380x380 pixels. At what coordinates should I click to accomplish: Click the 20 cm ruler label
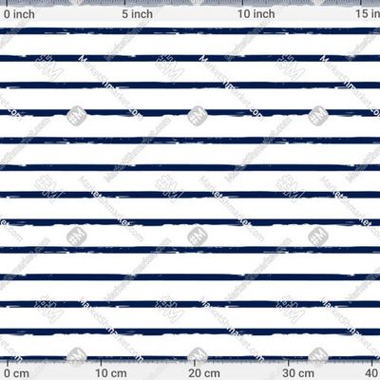[204, 373]
